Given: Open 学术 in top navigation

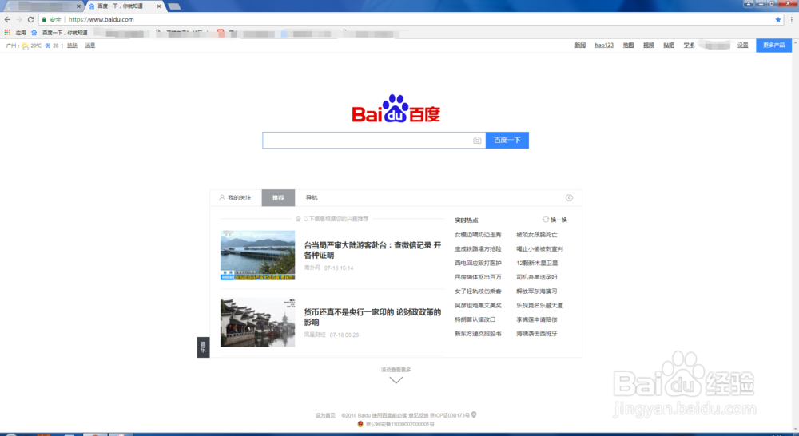Looking at the screenshot, I should click(x=689, y=46).
